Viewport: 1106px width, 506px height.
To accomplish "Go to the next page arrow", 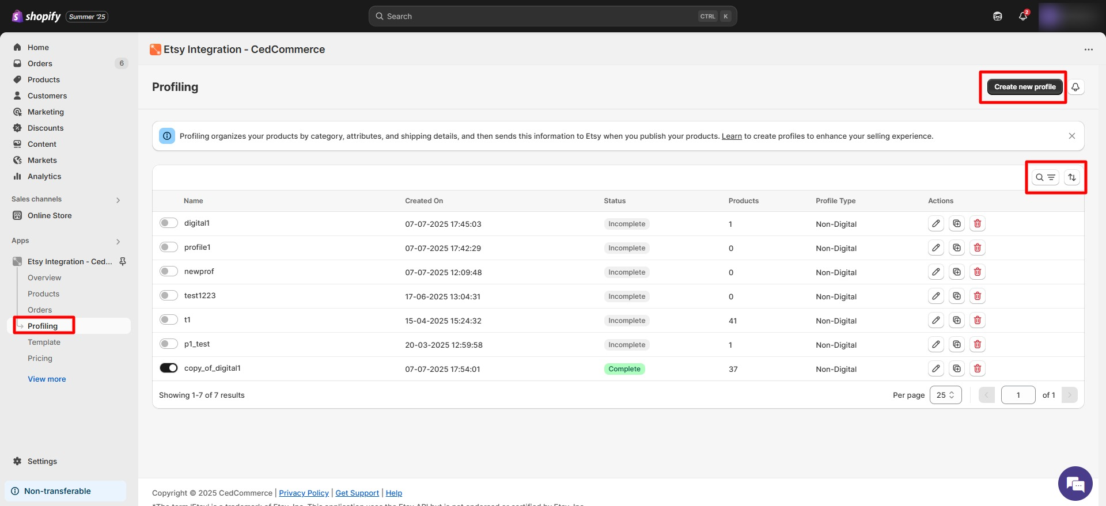I will click(x=1070, y=395).
